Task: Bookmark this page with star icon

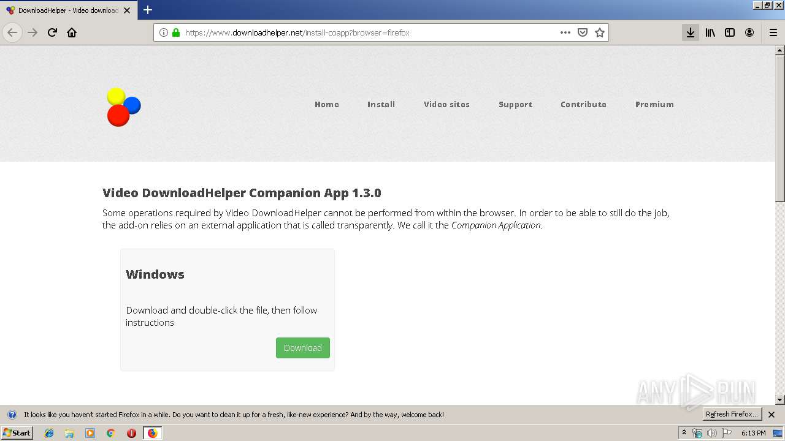Action: point(600,32)
